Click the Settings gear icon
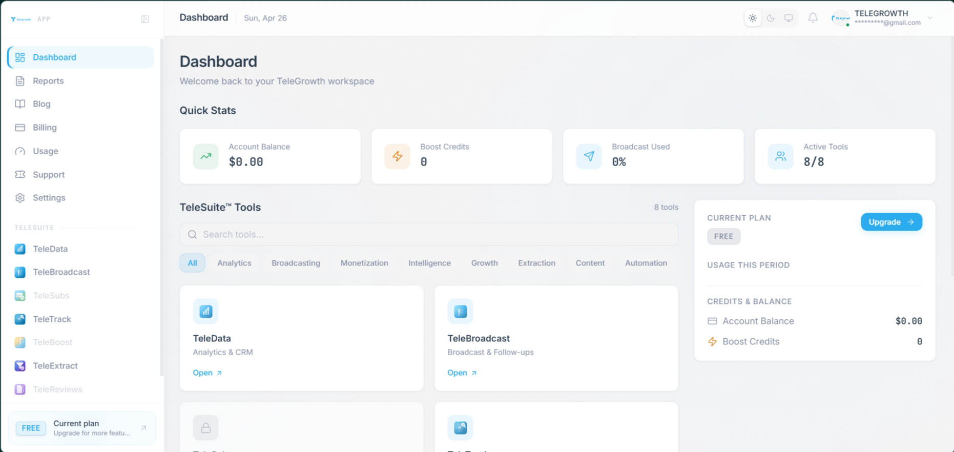This screenshot has width=954, height=452. 20,198
